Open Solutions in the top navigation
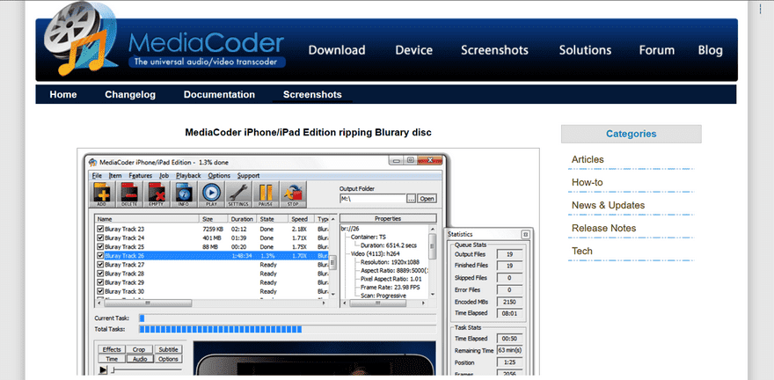Screen dimensions: 774x380 click(585, 50)
